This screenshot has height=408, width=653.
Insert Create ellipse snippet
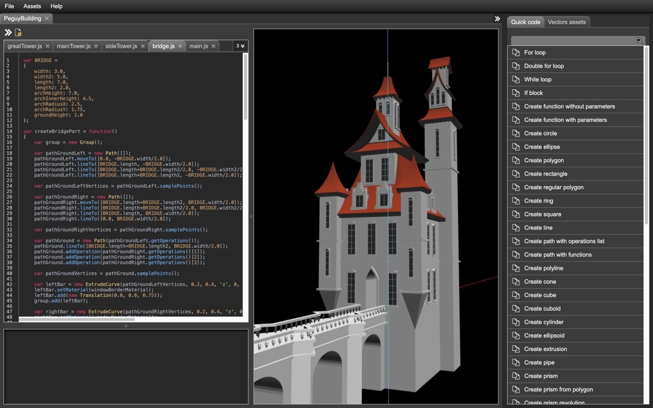point(575,147)
